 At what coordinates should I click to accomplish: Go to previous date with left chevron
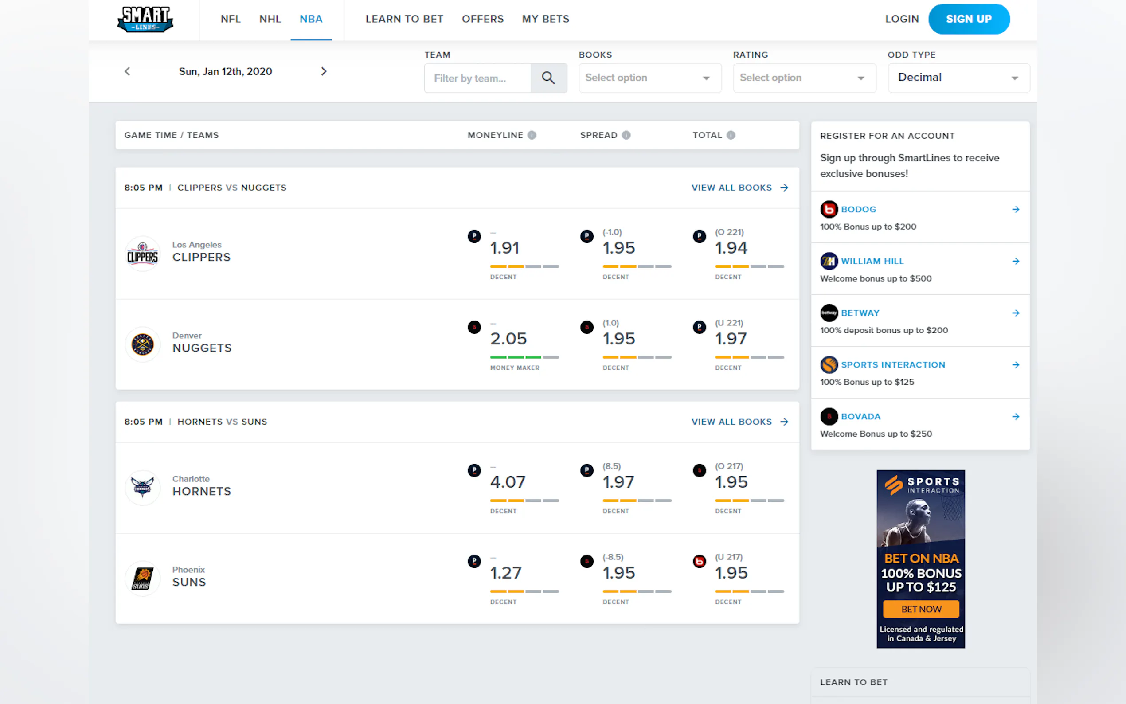coord(128,71)
